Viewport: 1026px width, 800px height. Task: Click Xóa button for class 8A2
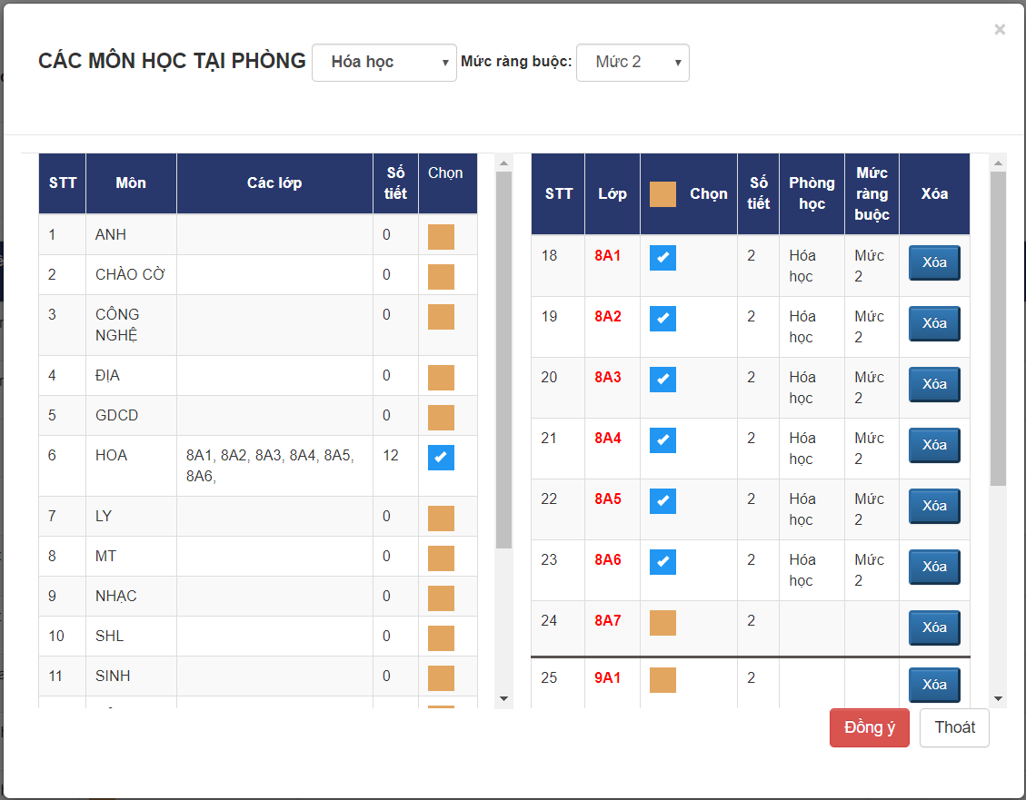click(x=934, y=323)
